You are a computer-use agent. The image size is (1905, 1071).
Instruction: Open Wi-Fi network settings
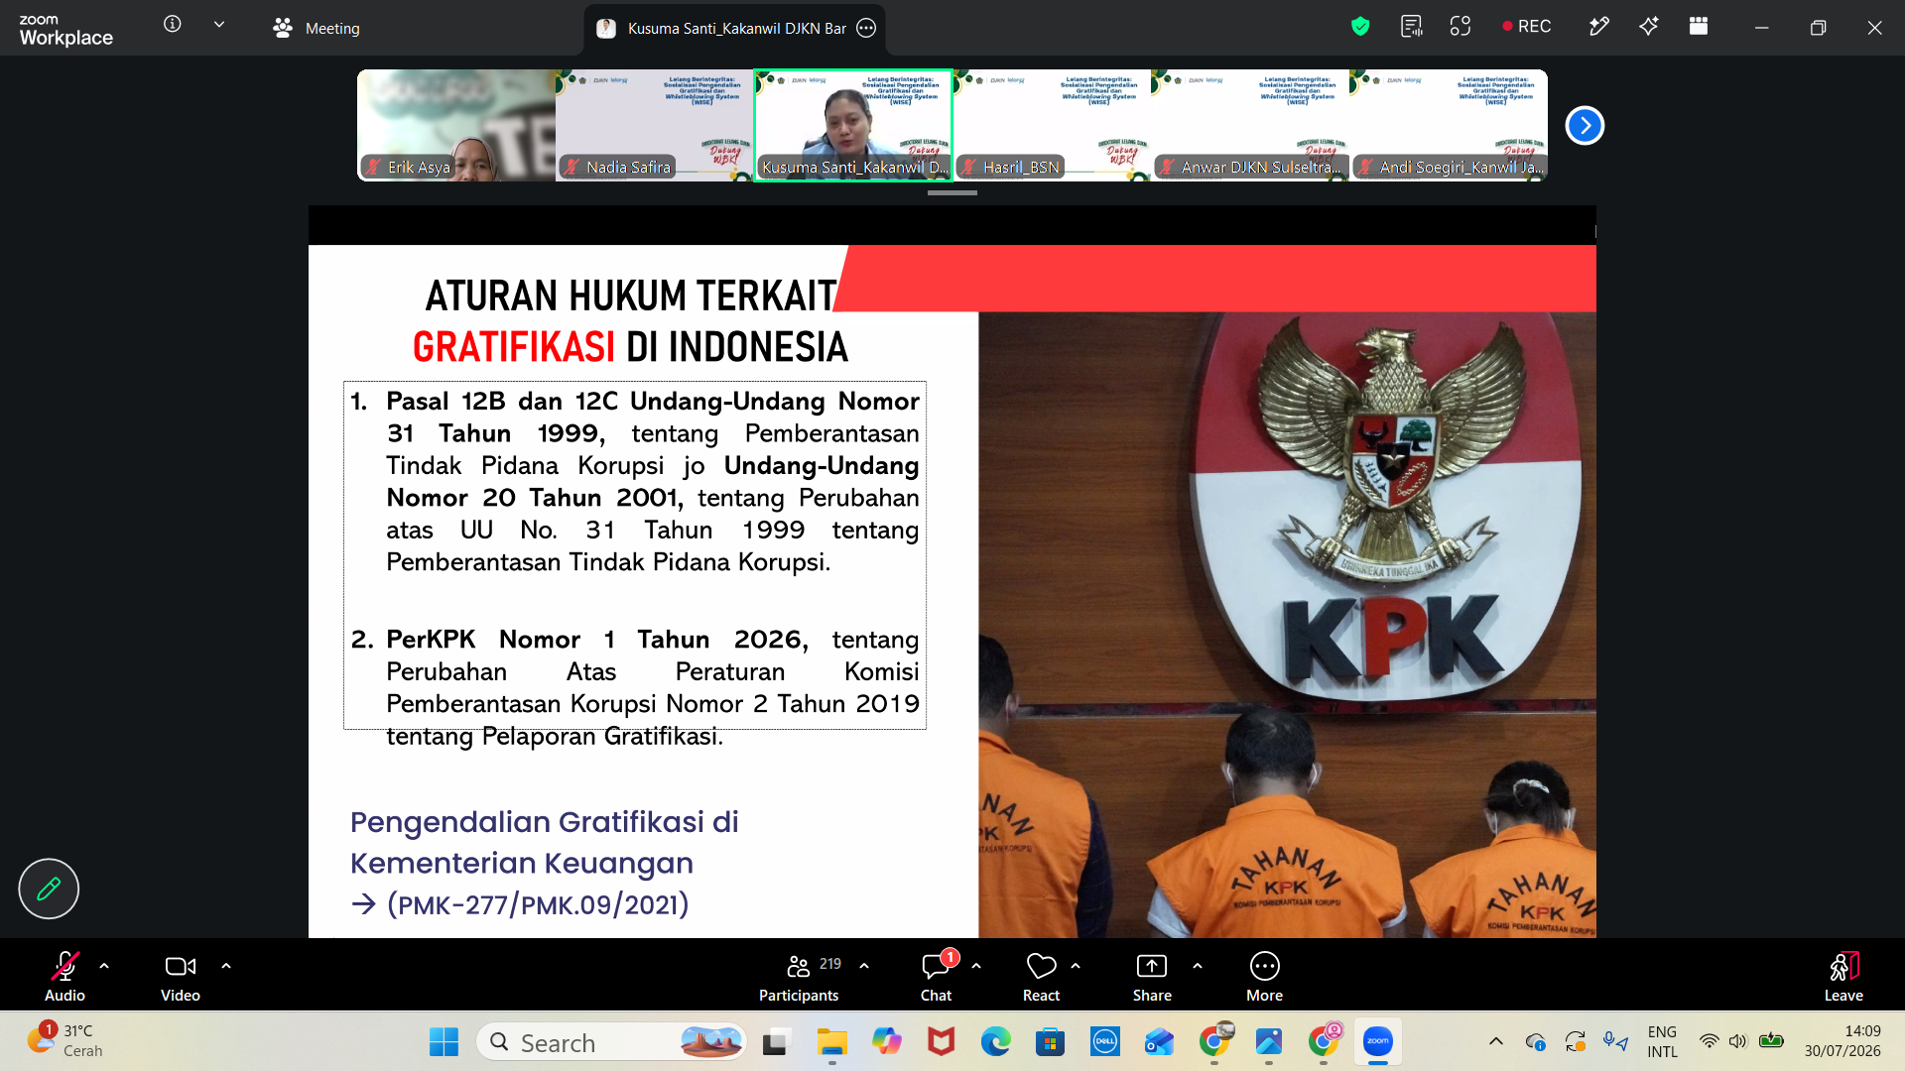tap(1709, 1041)
